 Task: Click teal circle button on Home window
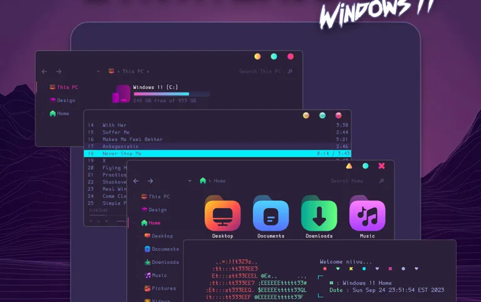click(365, 166)
